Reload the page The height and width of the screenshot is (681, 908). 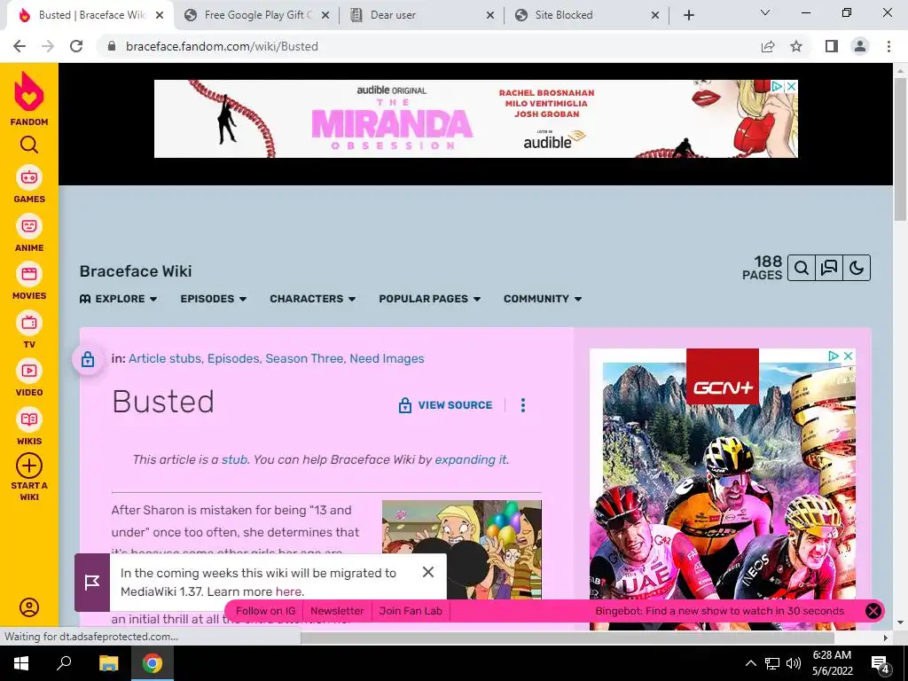coord(76,46)
